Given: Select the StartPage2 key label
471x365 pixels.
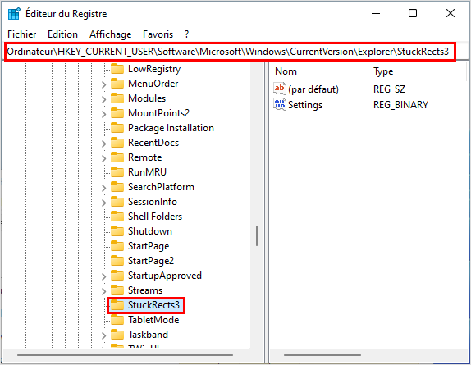Looking at the screenshot, I should 151,261.
